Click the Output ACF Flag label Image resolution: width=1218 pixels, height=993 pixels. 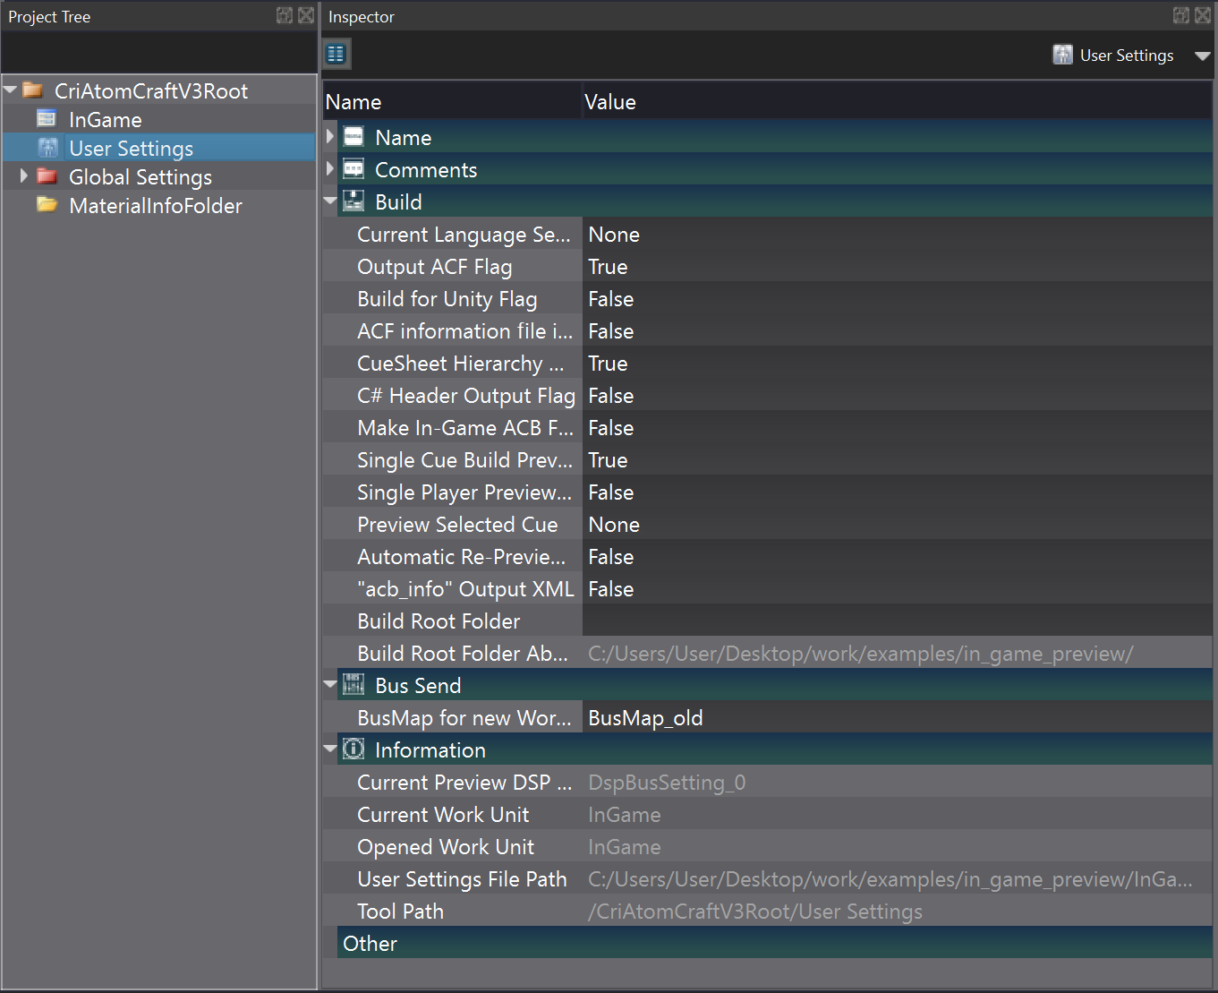coord(435,267)
